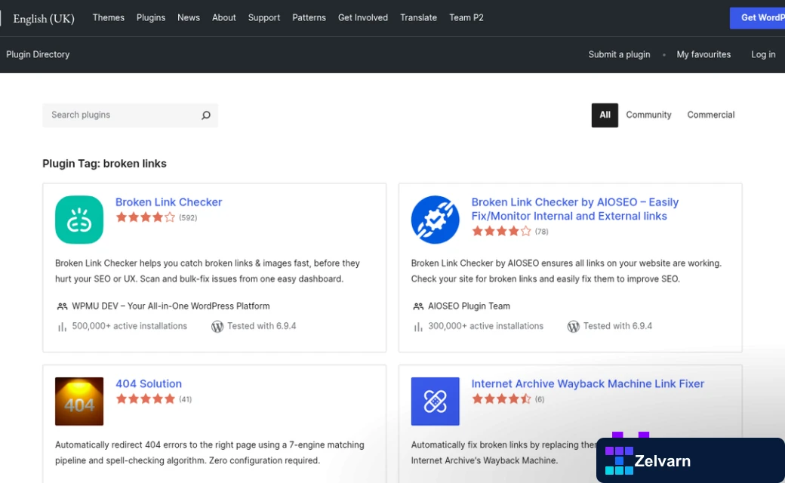This screenshot has width=785, height=483.
Task: Click the (41) review count
Action: pos(185,399)
